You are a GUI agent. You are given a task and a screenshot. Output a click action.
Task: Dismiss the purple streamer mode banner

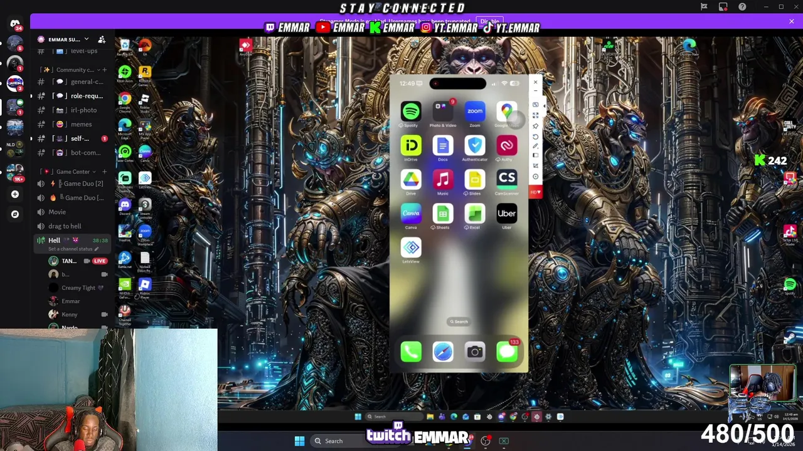coord(792,21)
